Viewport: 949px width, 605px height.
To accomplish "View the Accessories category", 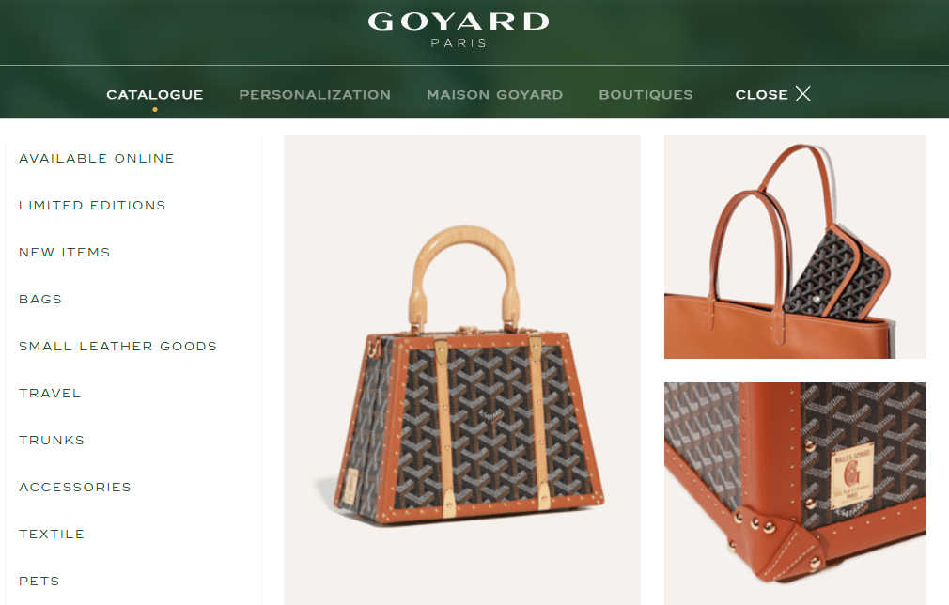I will coord(75,487).
